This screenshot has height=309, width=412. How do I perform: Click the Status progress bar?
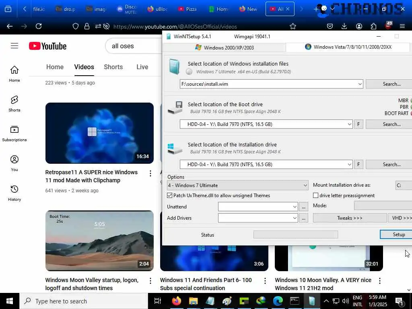click(296, 235)
